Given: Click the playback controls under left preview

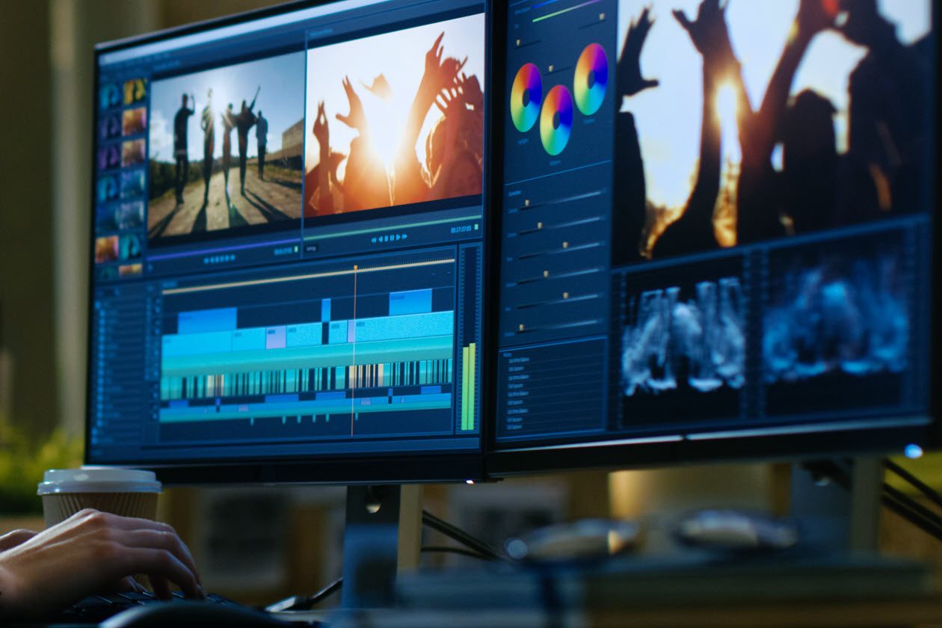Looking at the screenshot, I should coord(220,259).
